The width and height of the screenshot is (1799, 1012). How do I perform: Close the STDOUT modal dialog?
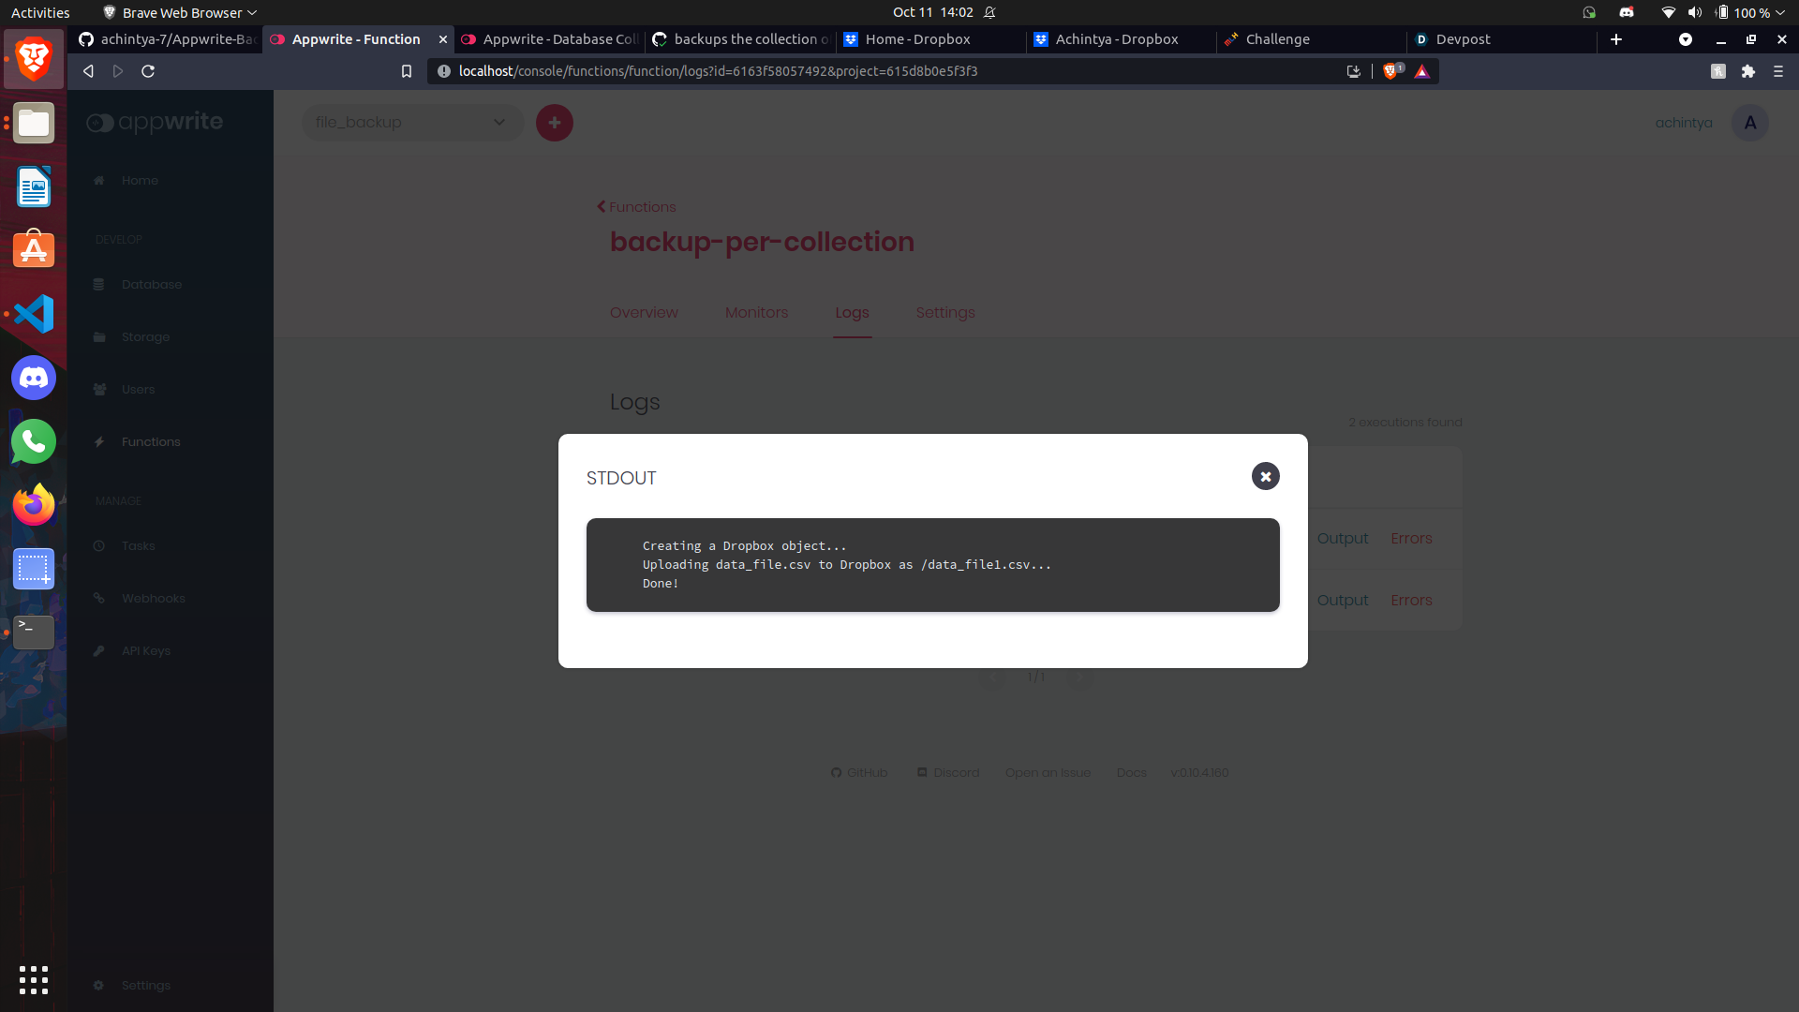(1265, 476)
